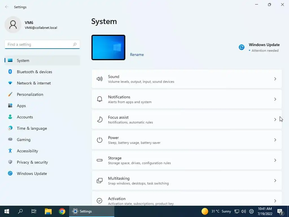Click the desktop wallpaper thumbnail
The image size is (289, 217).
108,47
